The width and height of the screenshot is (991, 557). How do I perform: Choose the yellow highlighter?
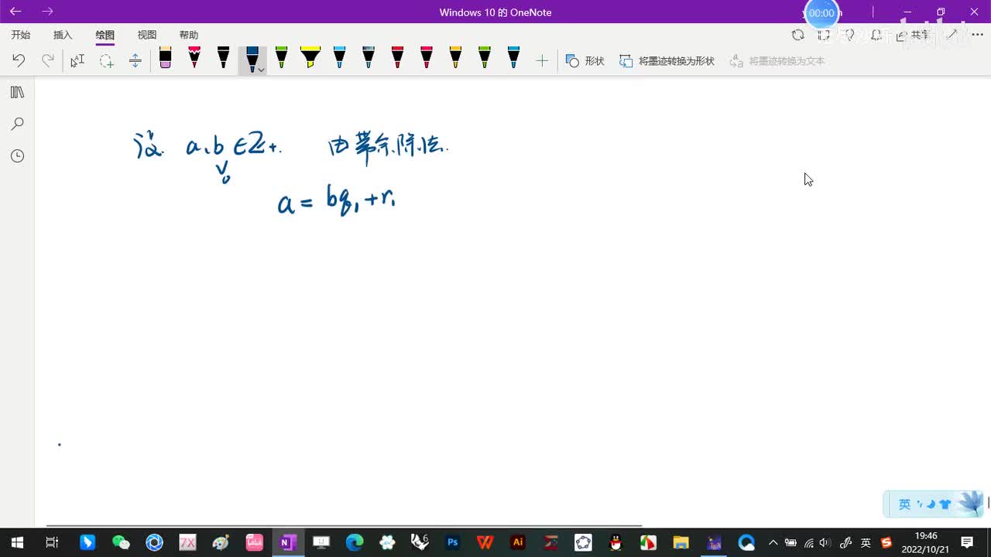click(310, 58)
